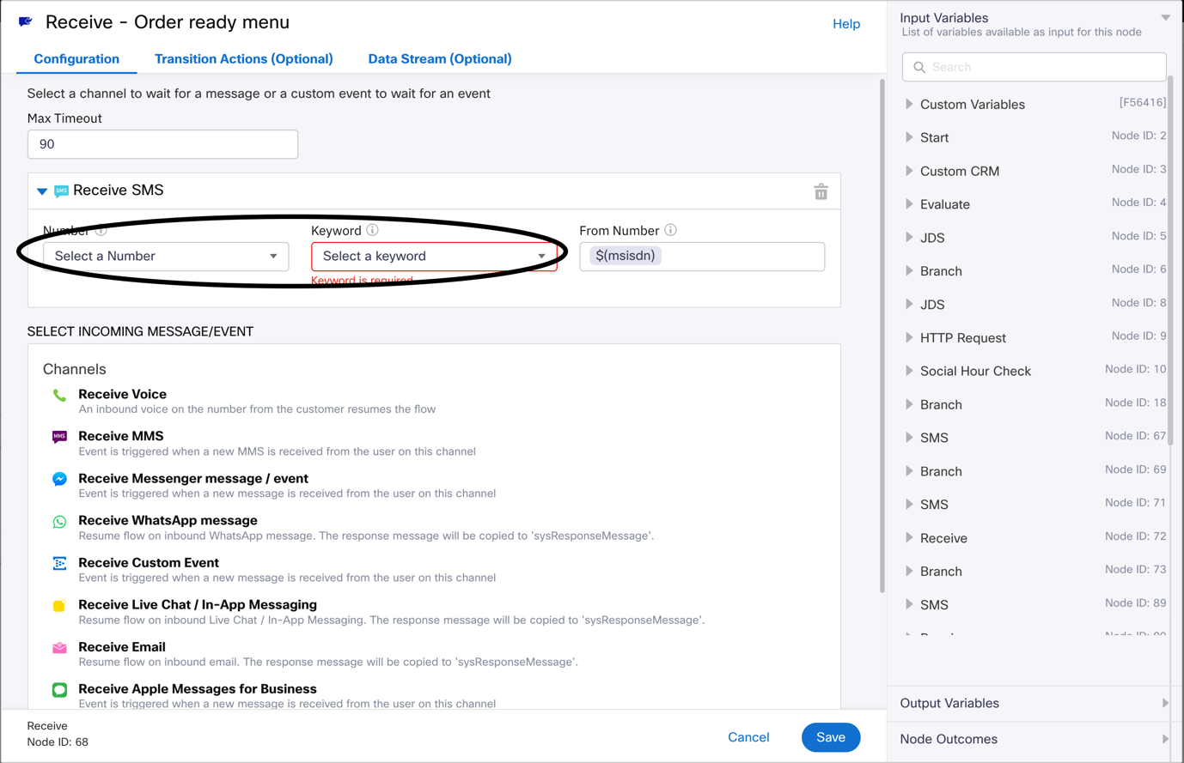Click Branch row with Node ID 18

(1034, 404)
